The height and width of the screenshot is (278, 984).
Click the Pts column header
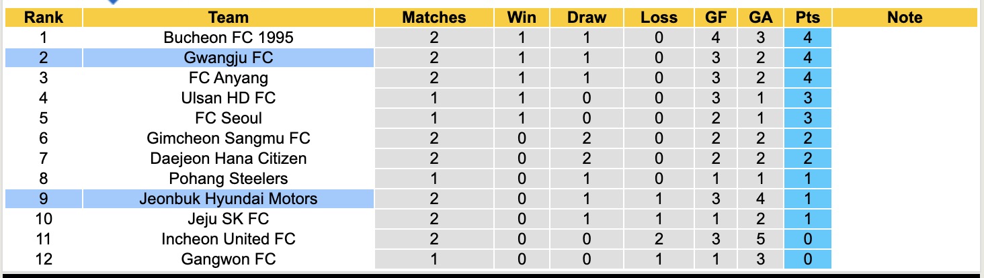pyautogui.click(x=807, y=17)
